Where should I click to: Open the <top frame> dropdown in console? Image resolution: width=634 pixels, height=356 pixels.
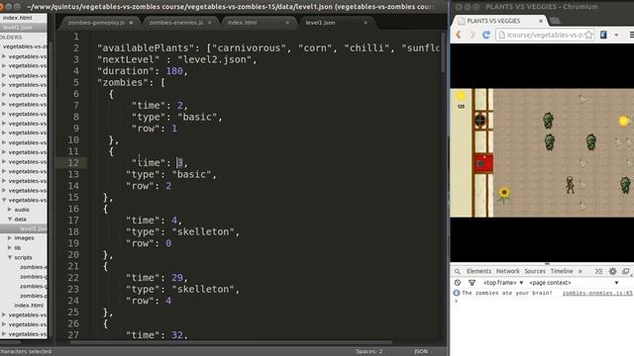[x=503, y=283]
